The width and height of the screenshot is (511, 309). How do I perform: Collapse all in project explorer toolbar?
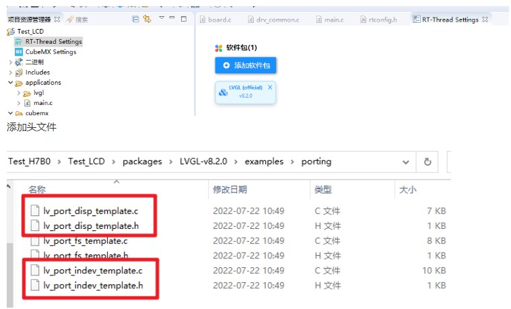(x=135, y=19)
